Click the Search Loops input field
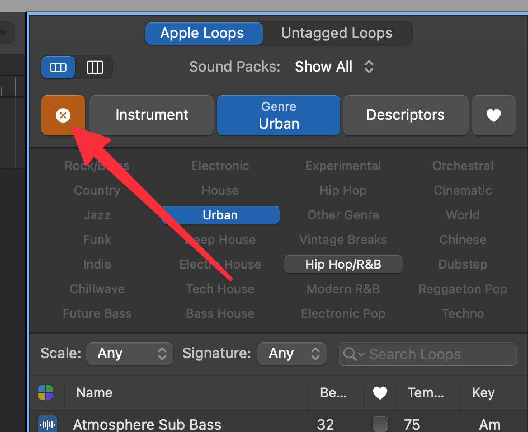528x432 pixels. [428, 354]
